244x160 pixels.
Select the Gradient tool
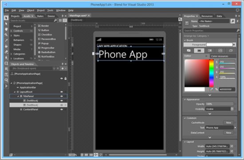(6, 52)
